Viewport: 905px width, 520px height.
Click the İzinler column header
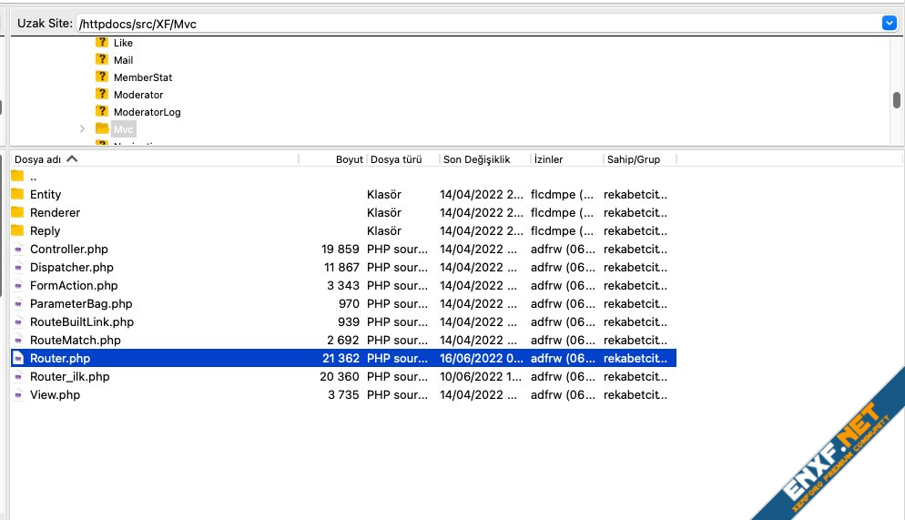(x=564, y=159)
